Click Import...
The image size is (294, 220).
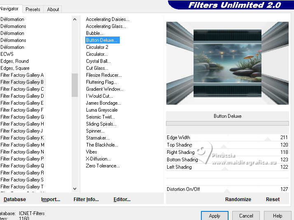click(x=50, y=199)
